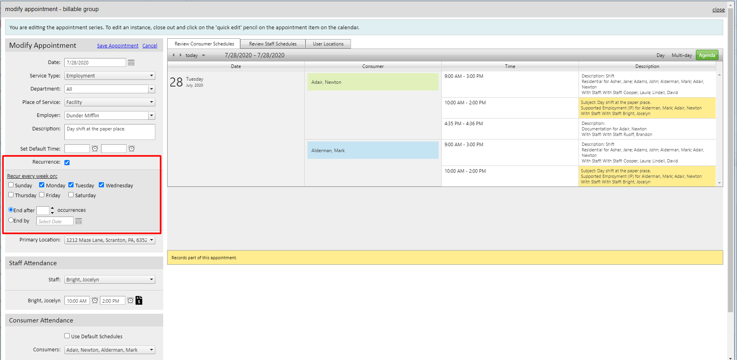Click the Alderman, Mark consumer block
The image size is (737, 360).
coord(373,150)
